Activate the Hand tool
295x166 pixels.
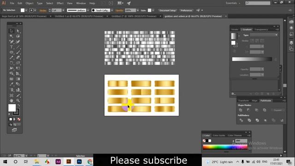(12, 101)
